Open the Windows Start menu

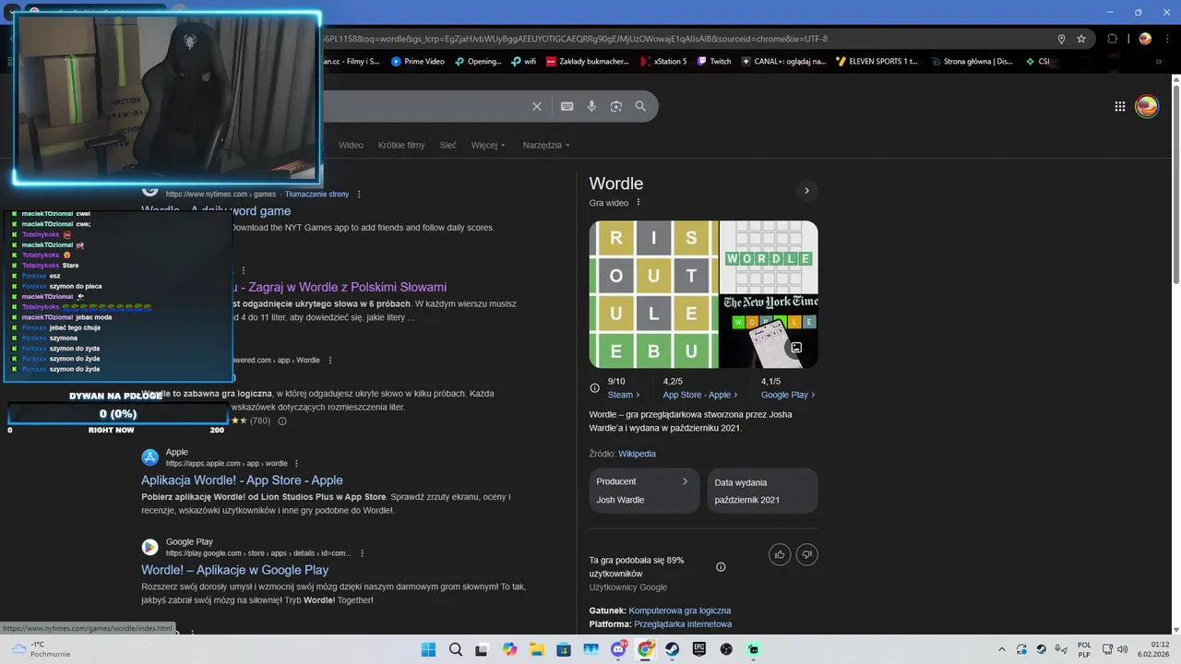click(x=428, y=649)
